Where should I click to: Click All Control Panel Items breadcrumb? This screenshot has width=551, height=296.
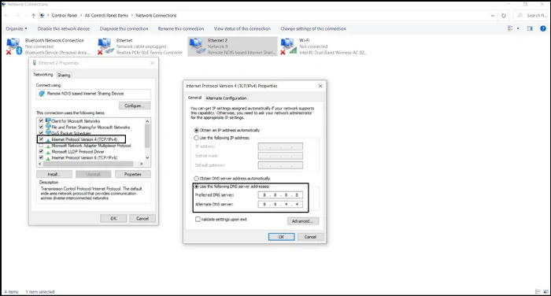(x=106, y=16)
